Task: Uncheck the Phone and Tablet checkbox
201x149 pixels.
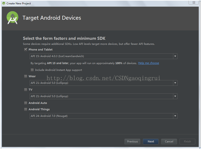Action: pos(26,49)
